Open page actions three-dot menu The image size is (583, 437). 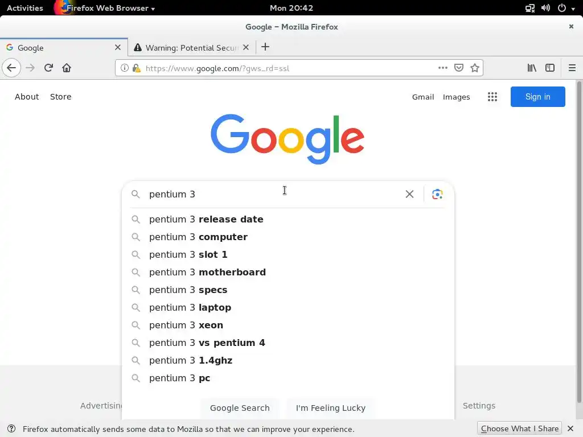[x=442, y=68]
